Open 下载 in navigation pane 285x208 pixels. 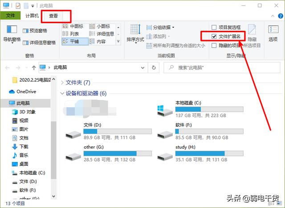click(x=20, y=146)
